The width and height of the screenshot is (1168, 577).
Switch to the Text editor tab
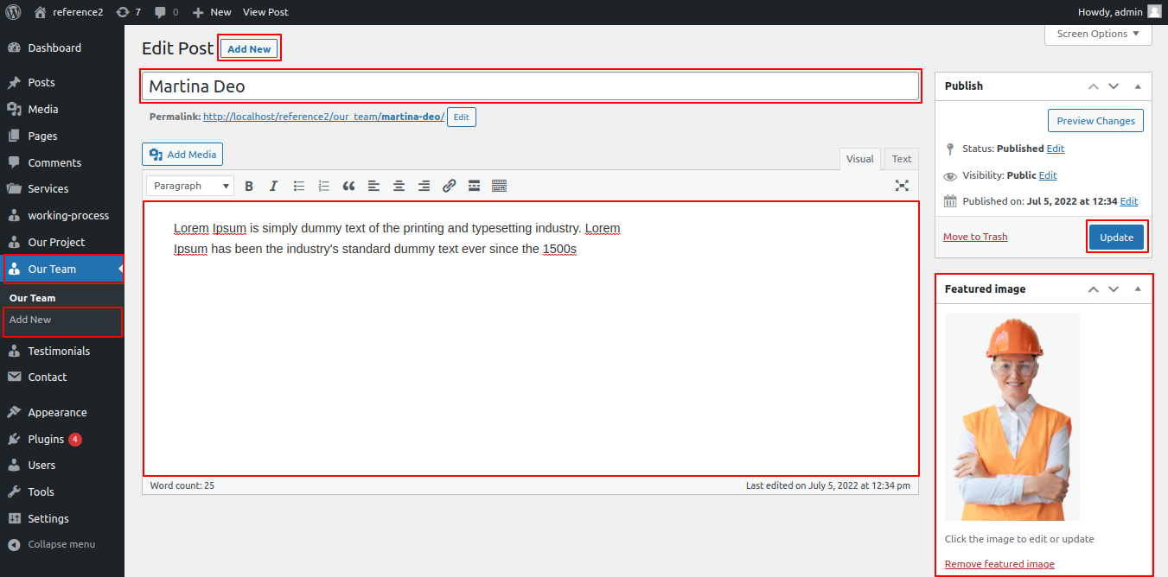pyautogui.click(x=902, y=159)
